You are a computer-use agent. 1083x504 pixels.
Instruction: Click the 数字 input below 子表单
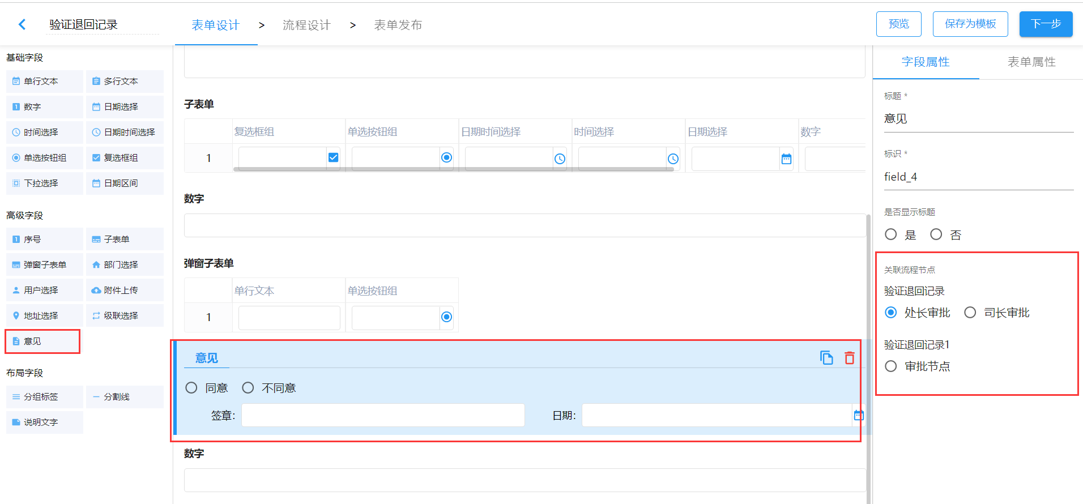tap(525, 225)
